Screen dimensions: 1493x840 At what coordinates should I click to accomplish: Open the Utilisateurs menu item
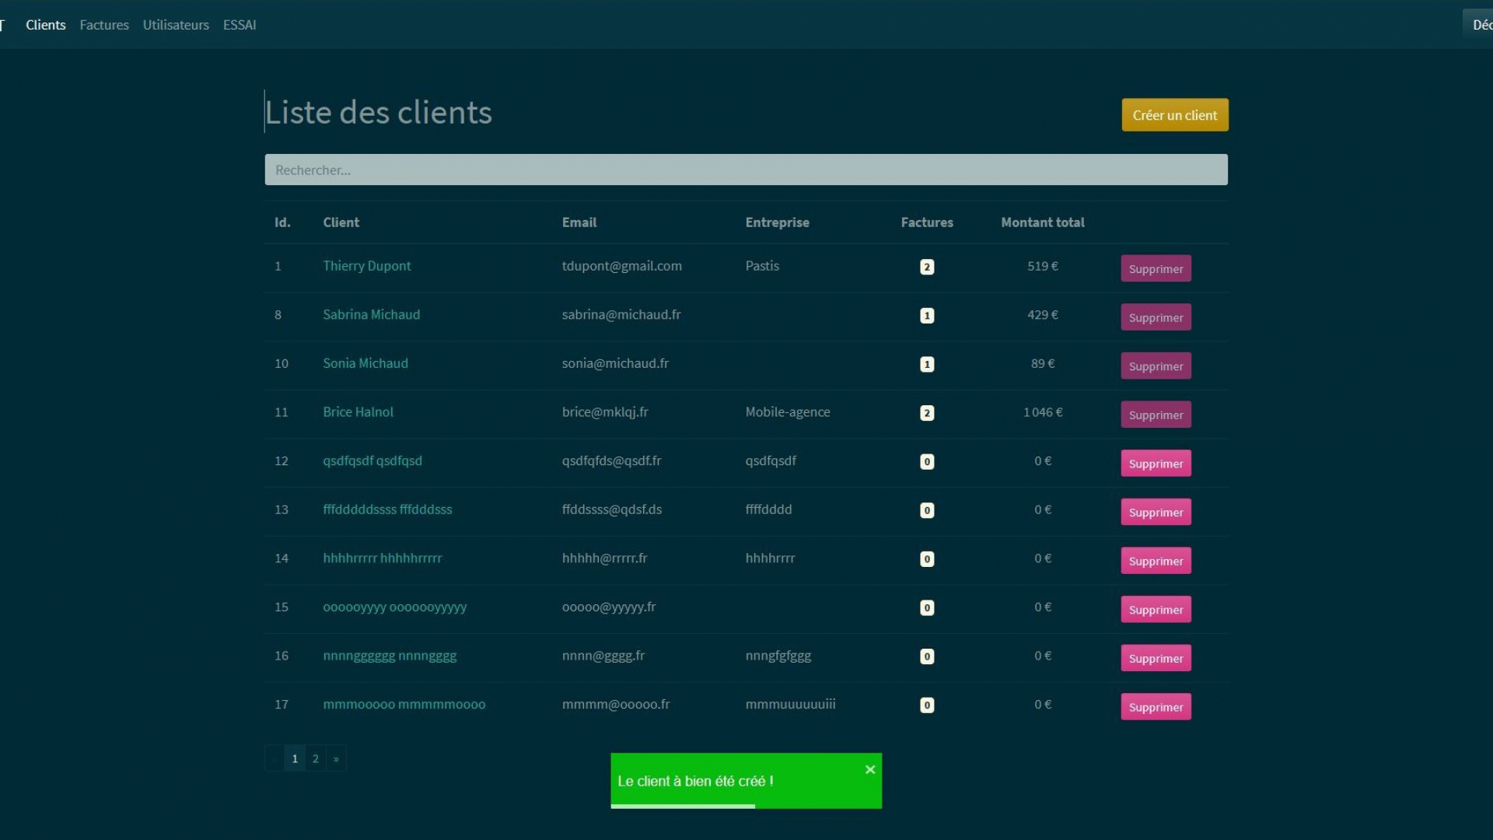(x=176, y=25)
